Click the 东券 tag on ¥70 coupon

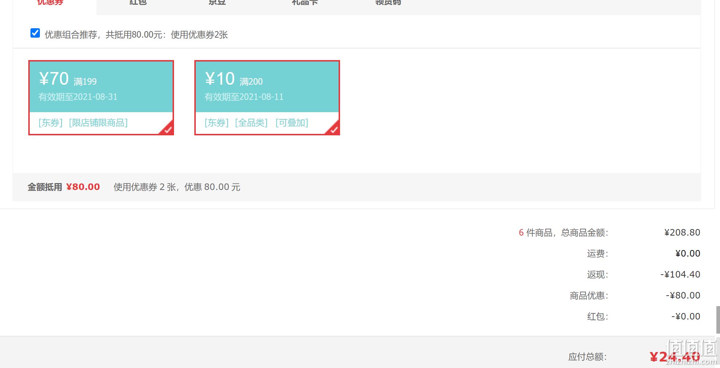(x=50, y=123)
